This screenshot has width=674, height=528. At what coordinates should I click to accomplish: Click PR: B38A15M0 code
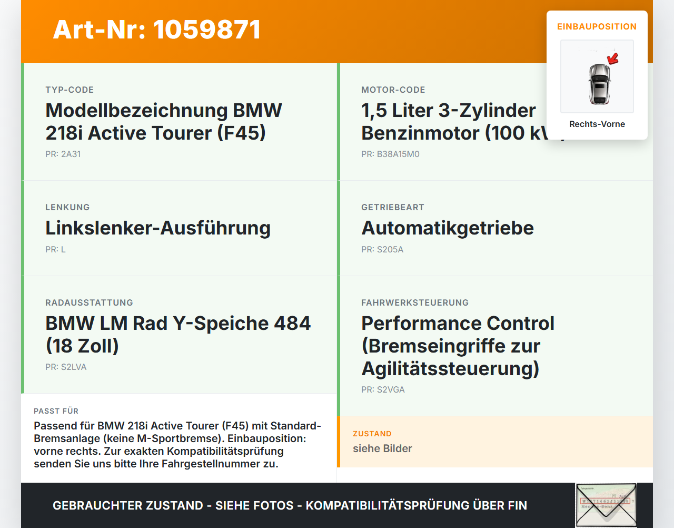click(390, 154)
